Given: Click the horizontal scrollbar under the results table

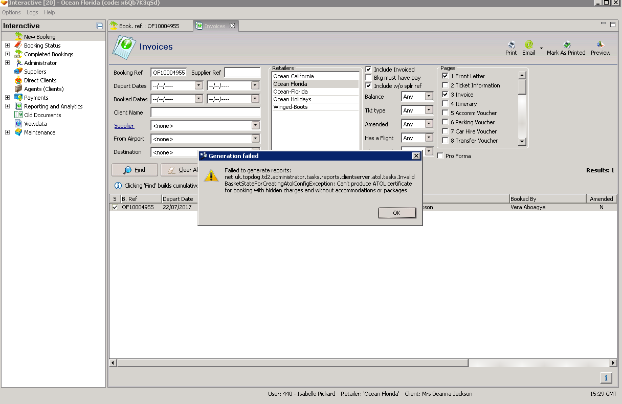Looking at the screenshot, I should (293, 363).
